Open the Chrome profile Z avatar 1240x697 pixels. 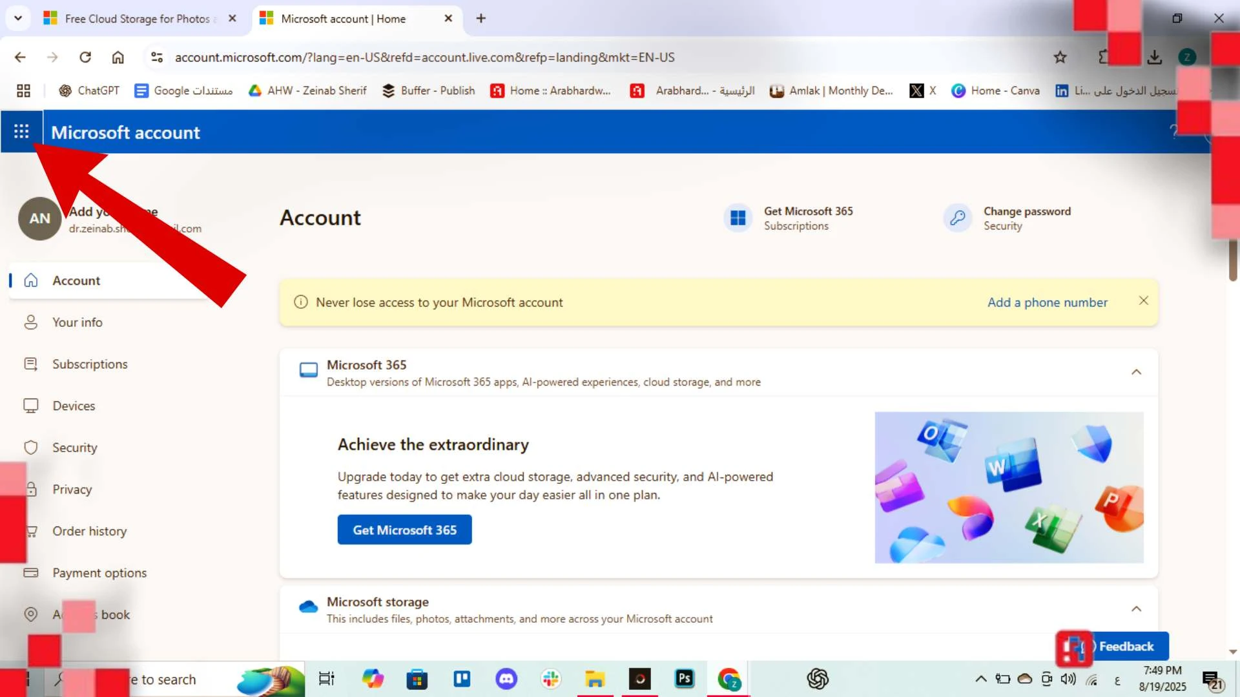coord(1187,57)
